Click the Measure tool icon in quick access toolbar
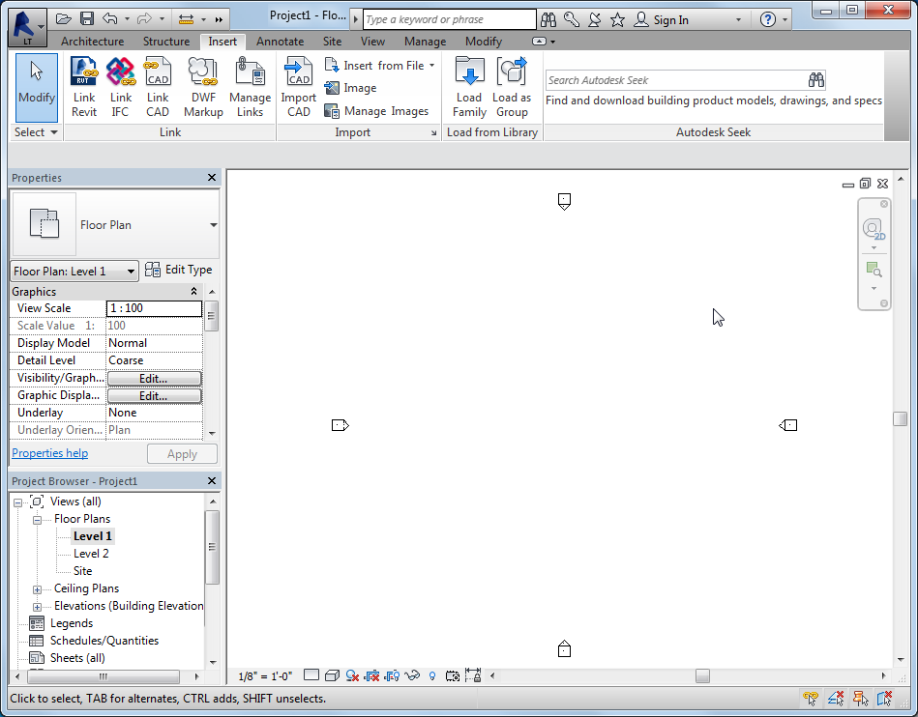Viewport: 918px width, 717px height. click(x=186, y=18)
